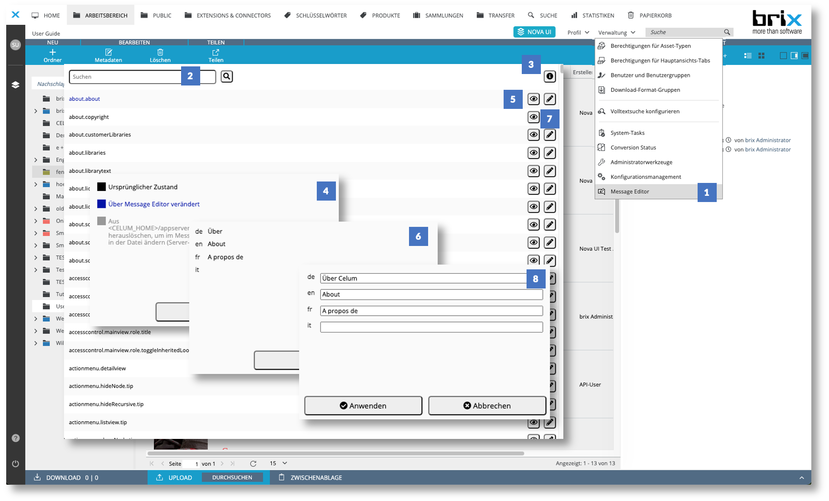This screenshot has height=501, width=829.
Task: Click the layers icon in left sidebar
Action: pyautogui.click(x=15, y=85)
